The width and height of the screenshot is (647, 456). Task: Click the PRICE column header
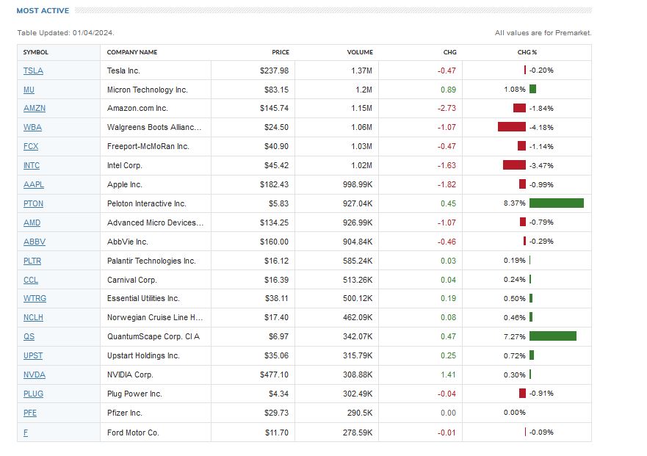pos(281,52)
